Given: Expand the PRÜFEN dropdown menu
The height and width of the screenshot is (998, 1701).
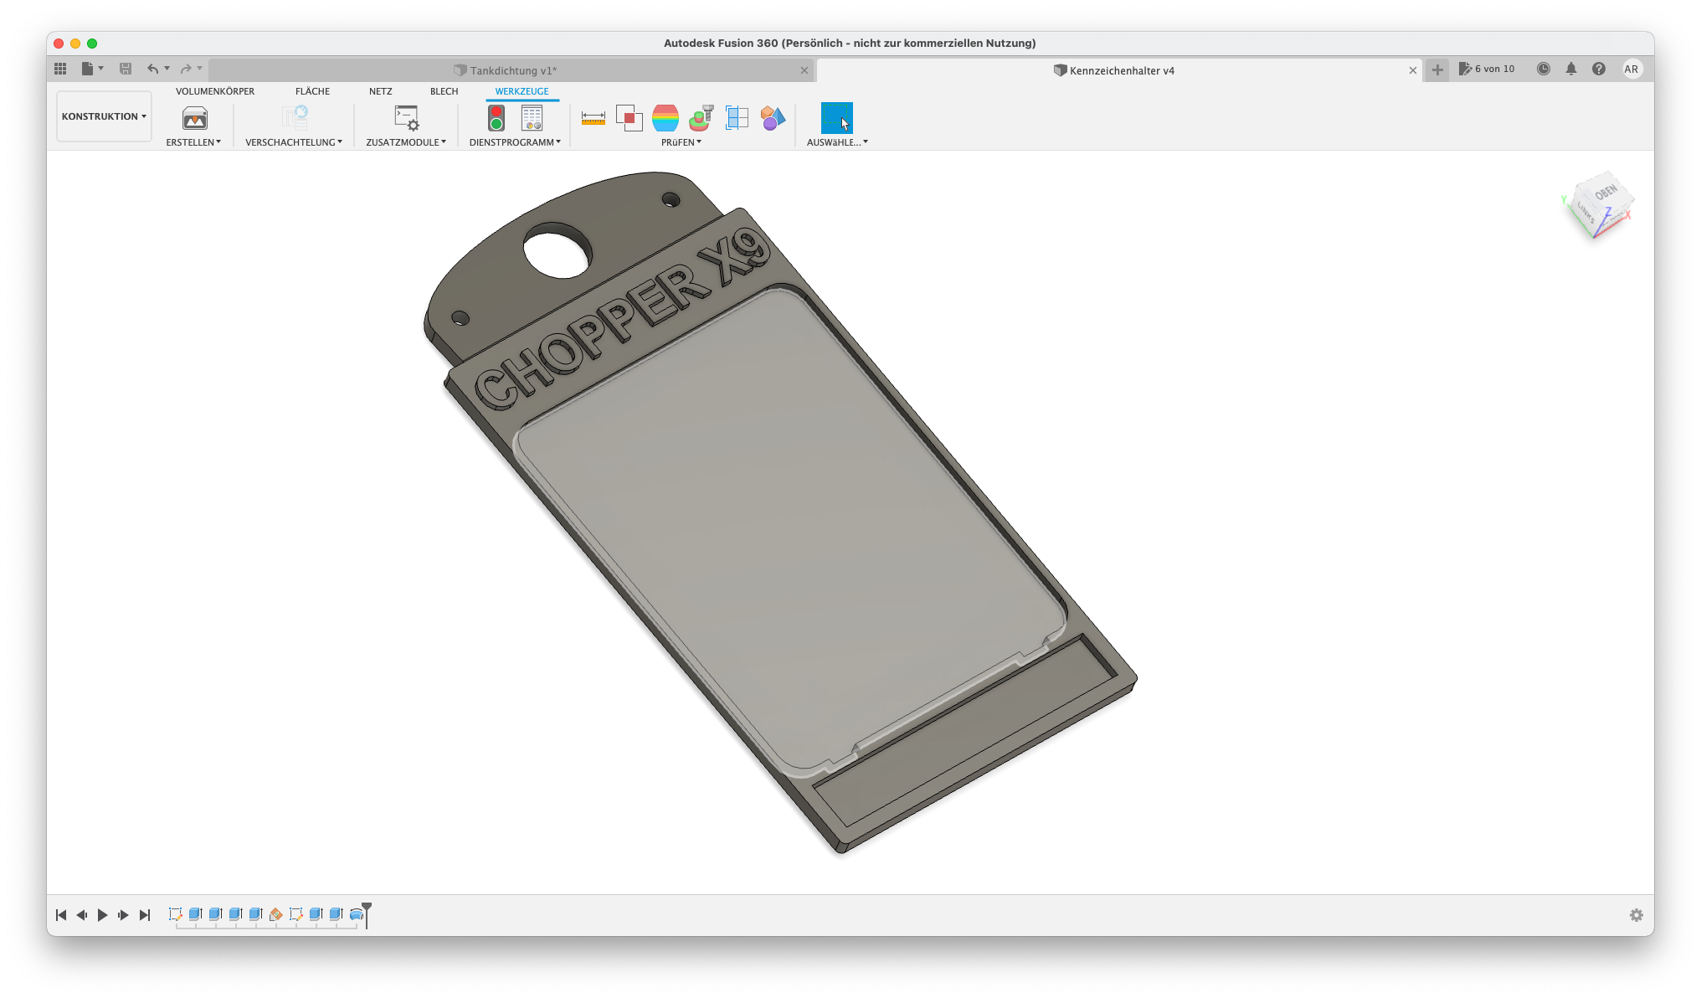Looking at the screenshot, I should click(x=681, y=142).
